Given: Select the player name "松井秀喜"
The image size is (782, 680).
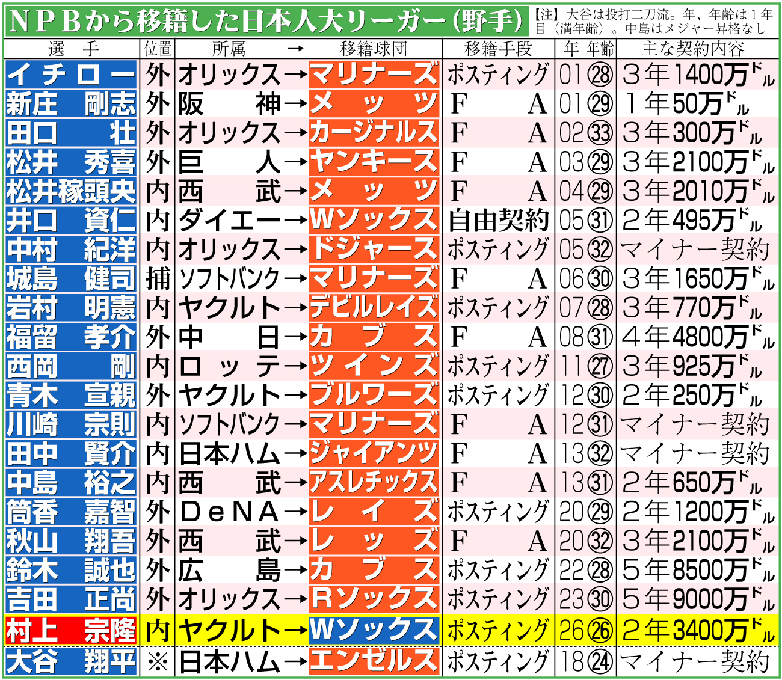Looking at the screenshot, I should 72,162.
